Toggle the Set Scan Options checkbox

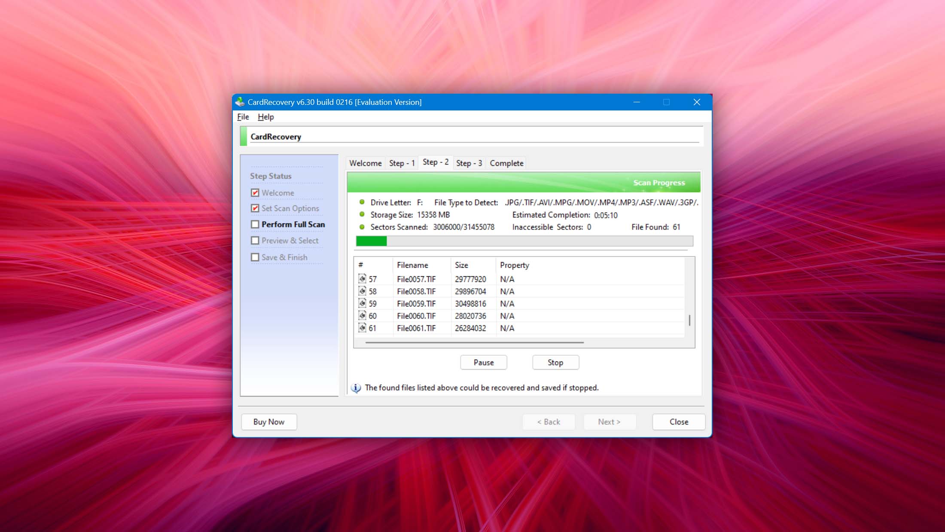pyautogui.click(x=255, y=208)
